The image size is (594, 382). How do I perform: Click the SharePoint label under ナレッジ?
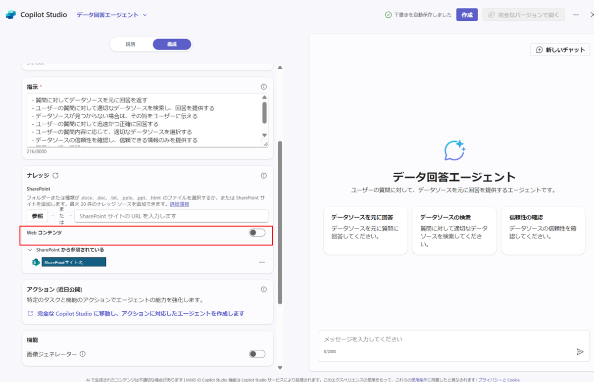point(39,189)
